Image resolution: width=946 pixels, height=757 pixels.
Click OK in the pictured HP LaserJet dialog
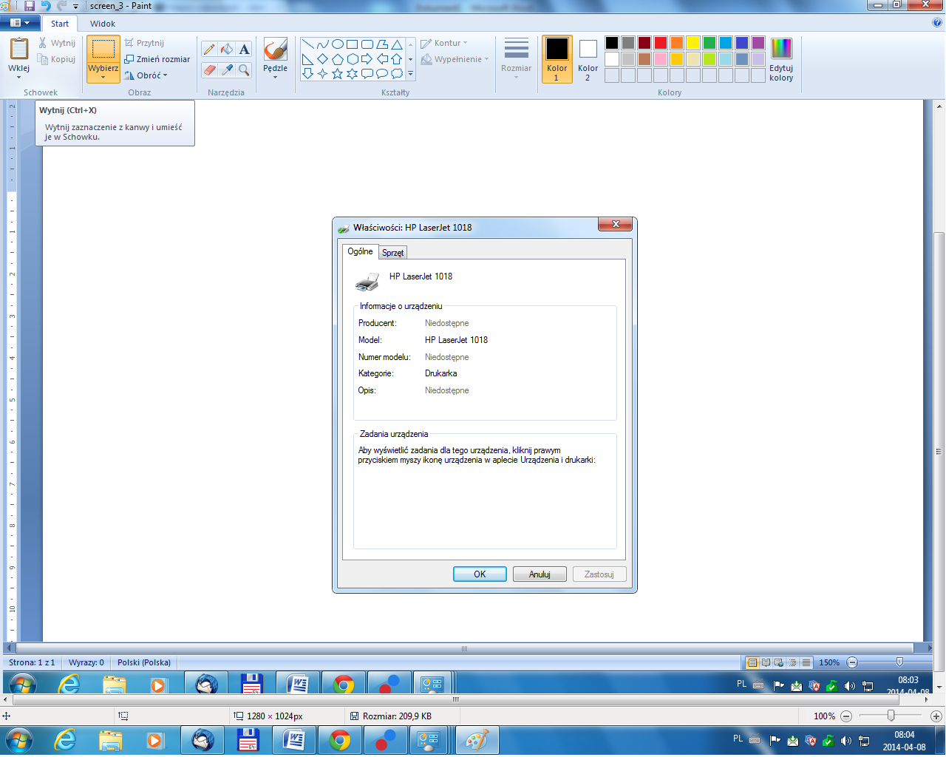click(x=480, y=574)
